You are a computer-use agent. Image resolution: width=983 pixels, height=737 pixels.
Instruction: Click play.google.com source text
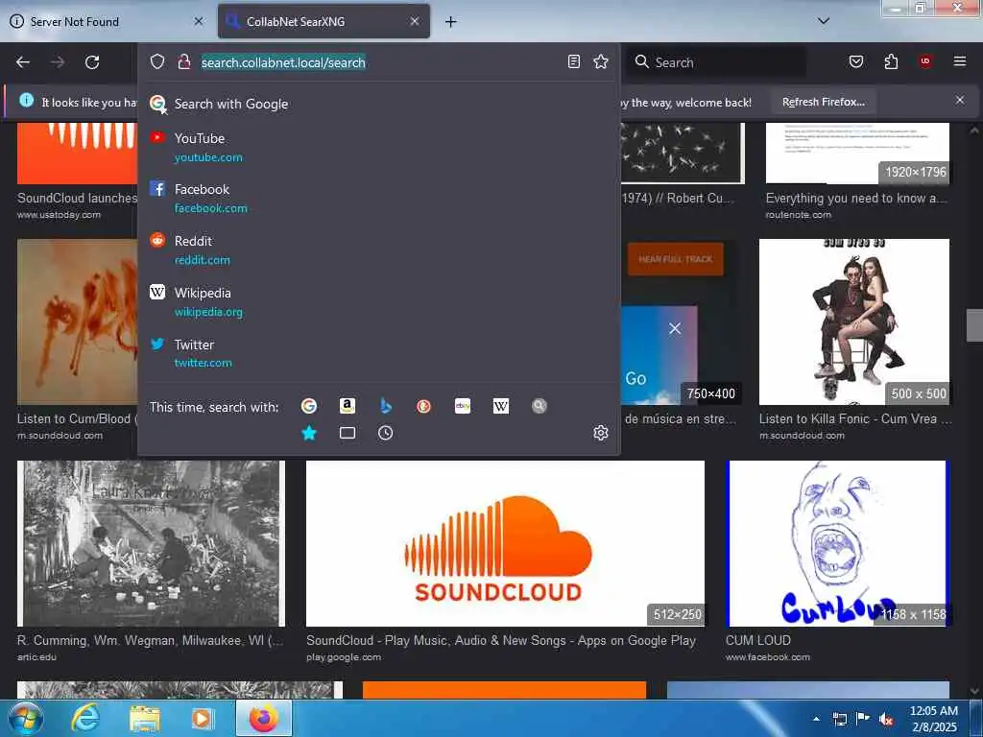(x=344, y=657)
